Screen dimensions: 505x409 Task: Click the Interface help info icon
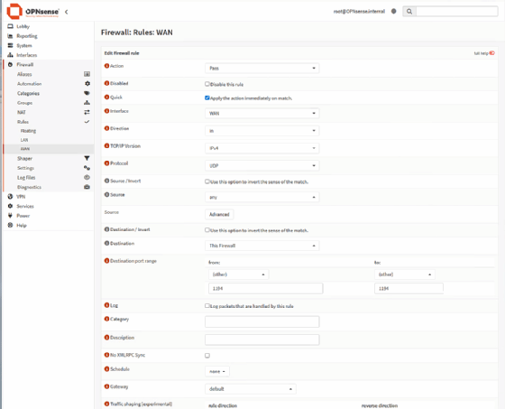tap(106, 111)
